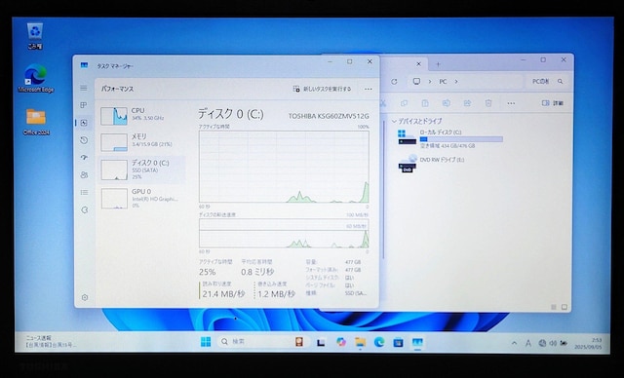The height and width of the screenshot is (378, 624).
Task: Toggle the Details pane button in Explorer
Action: (553, 103)
